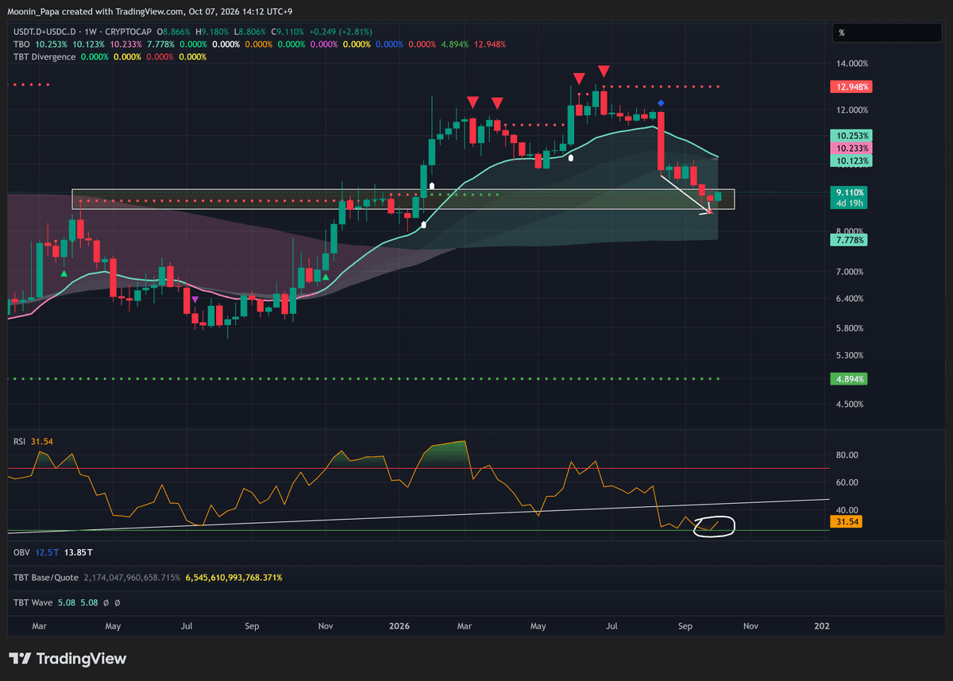Click the red 12.948% price scale label
The image size is (953, 681).
[850, 87]
